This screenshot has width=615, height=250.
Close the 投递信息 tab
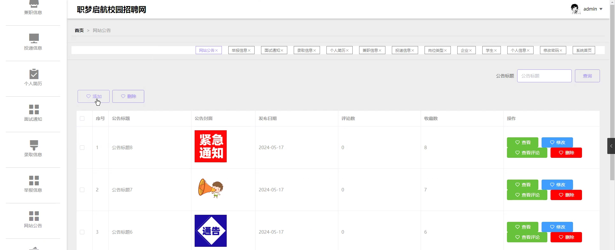[x=413, y=51]
